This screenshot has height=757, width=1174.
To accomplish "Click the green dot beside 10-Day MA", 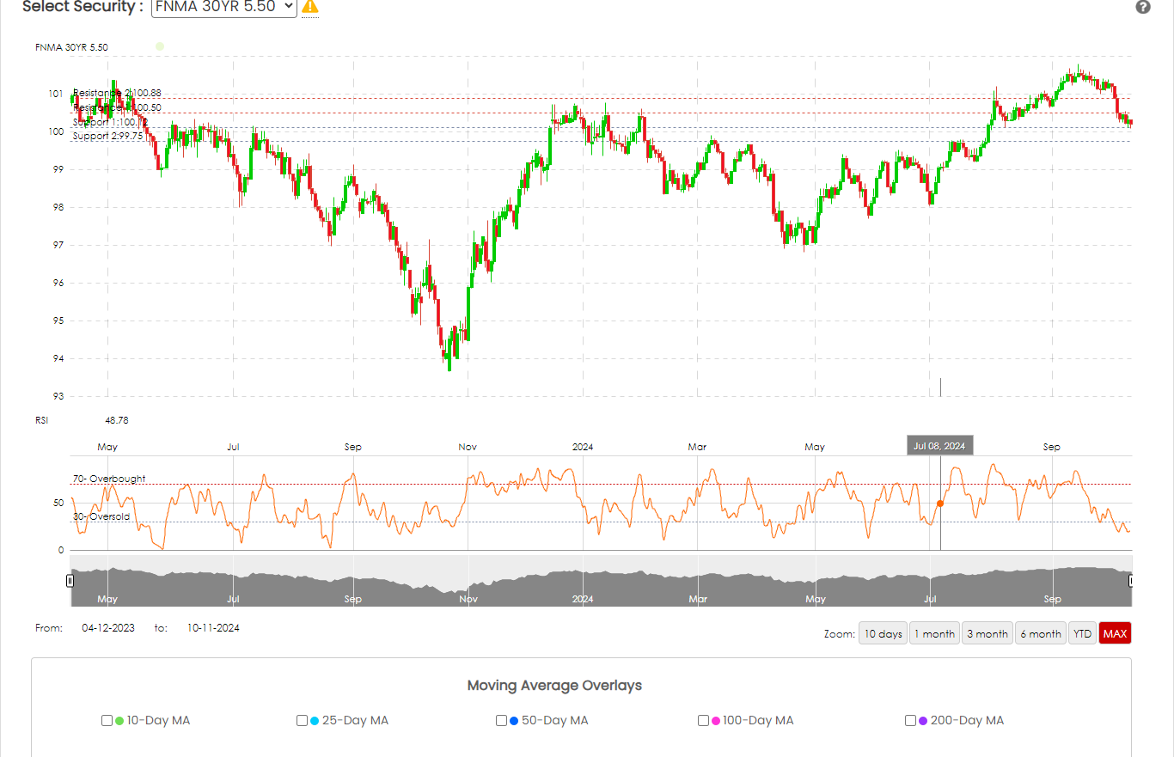I will 119,721.
